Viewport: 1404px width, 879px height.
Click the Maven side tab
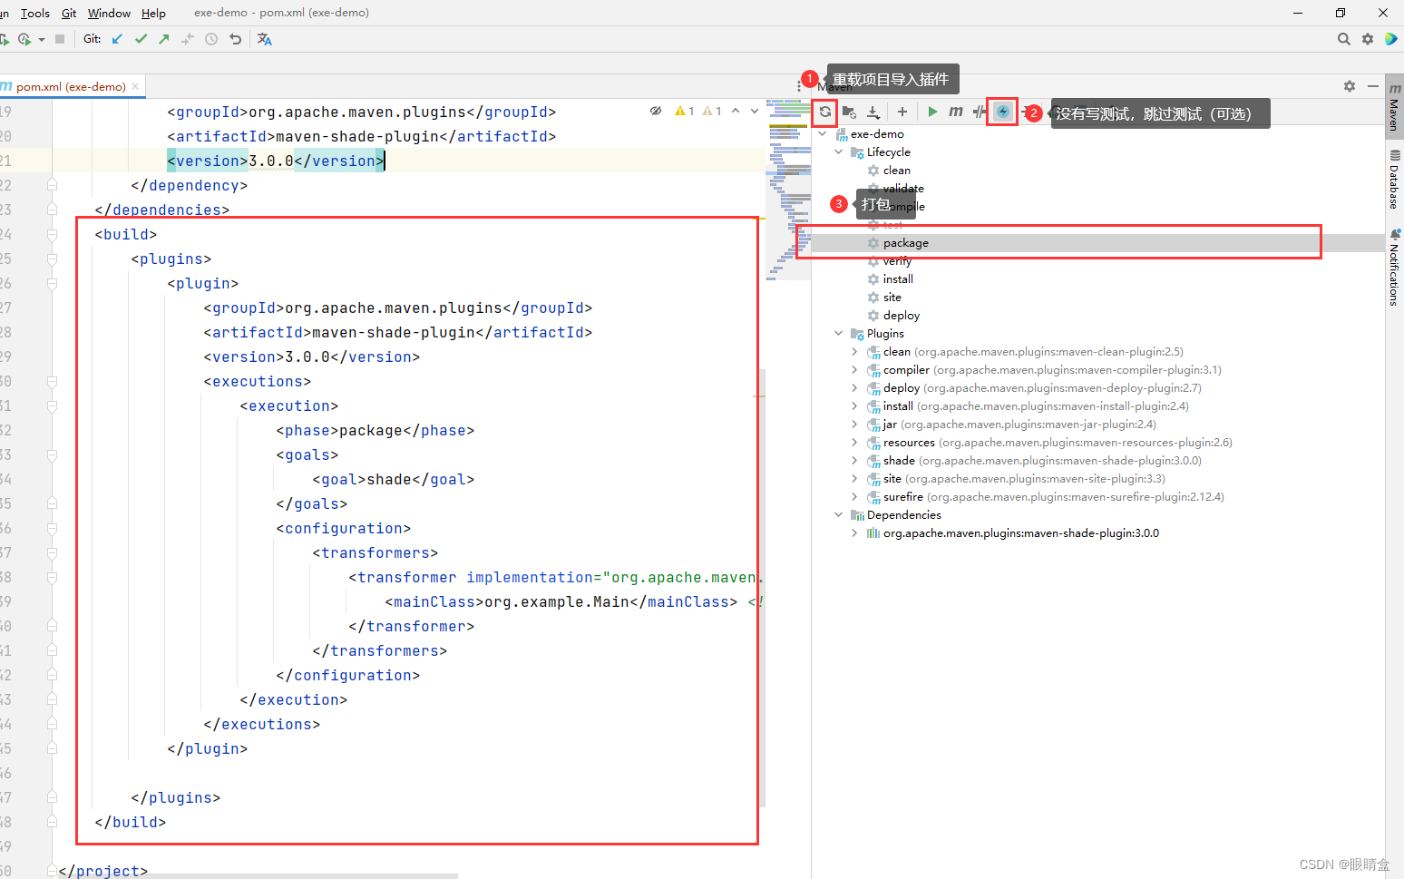point(1394,106)
